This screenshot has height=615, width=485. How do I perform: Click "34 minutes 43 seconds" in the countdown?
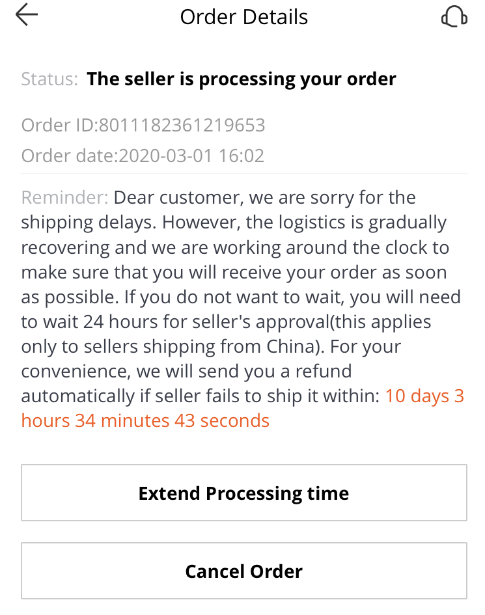172,420
